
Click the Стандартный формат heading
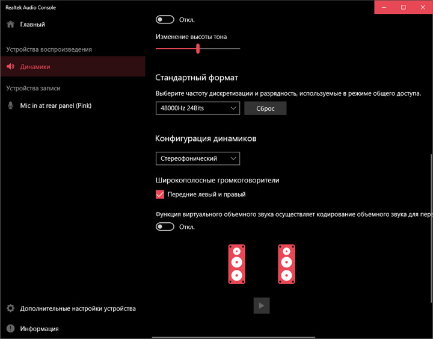pyautogui.click(x=196, y=78)
